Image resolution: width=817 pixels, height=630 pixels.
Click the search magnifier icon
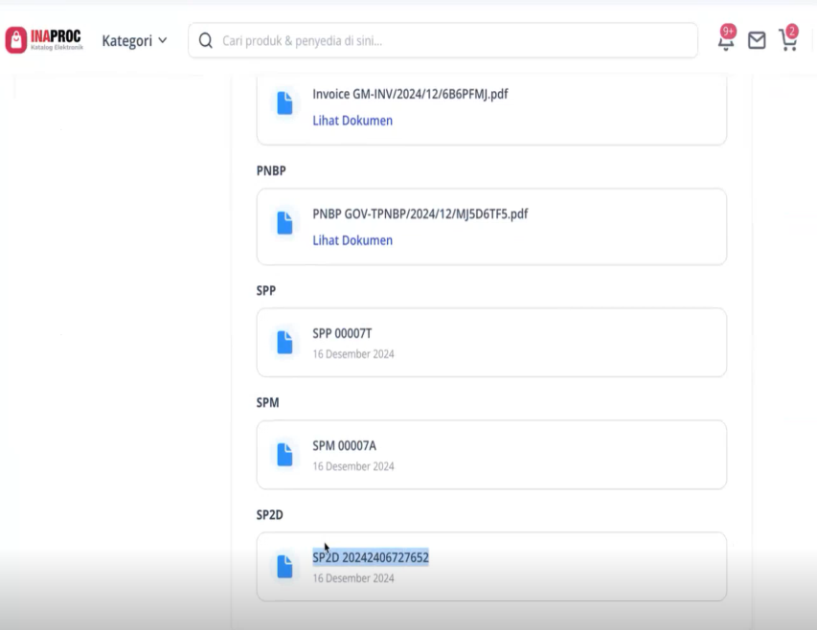(205, 40)
